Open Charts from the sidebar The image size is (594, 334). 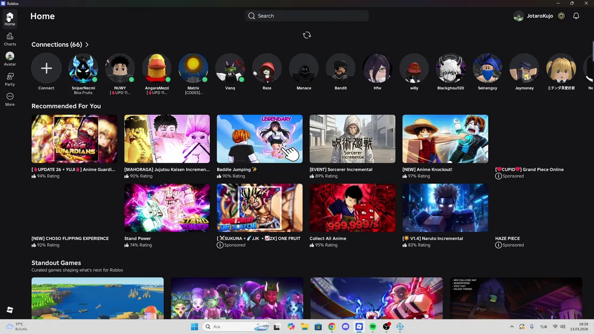pyautogui.click(x=10, y=39)
